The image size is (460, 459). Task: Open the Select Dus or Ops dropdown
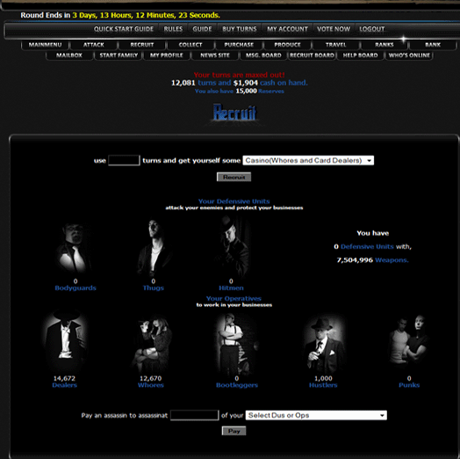(x=316, y=415)
